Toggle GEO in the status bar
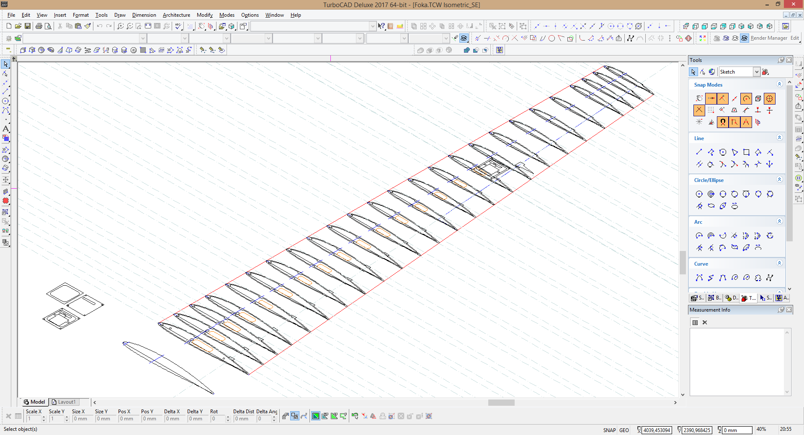The image size is (804, 435). click(624, 430)
